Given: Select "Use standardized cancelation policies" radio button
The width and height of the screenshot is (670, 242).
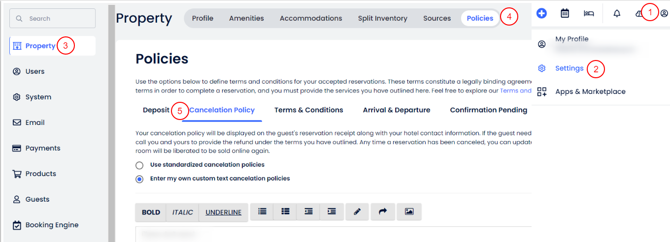Looking at the screenshot, I should pos(139,165).
